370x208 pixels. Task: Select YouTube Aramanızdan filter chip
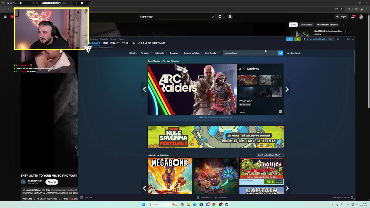(306, 25)
